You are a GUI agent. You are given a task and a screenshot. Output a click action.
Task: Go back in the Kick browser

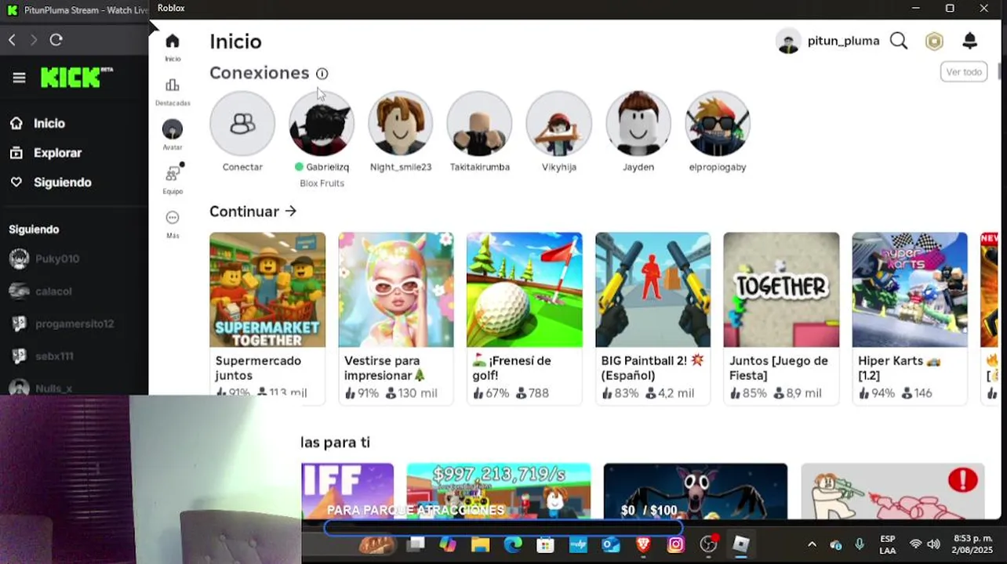pyautogui.click(x=12, y=40)
